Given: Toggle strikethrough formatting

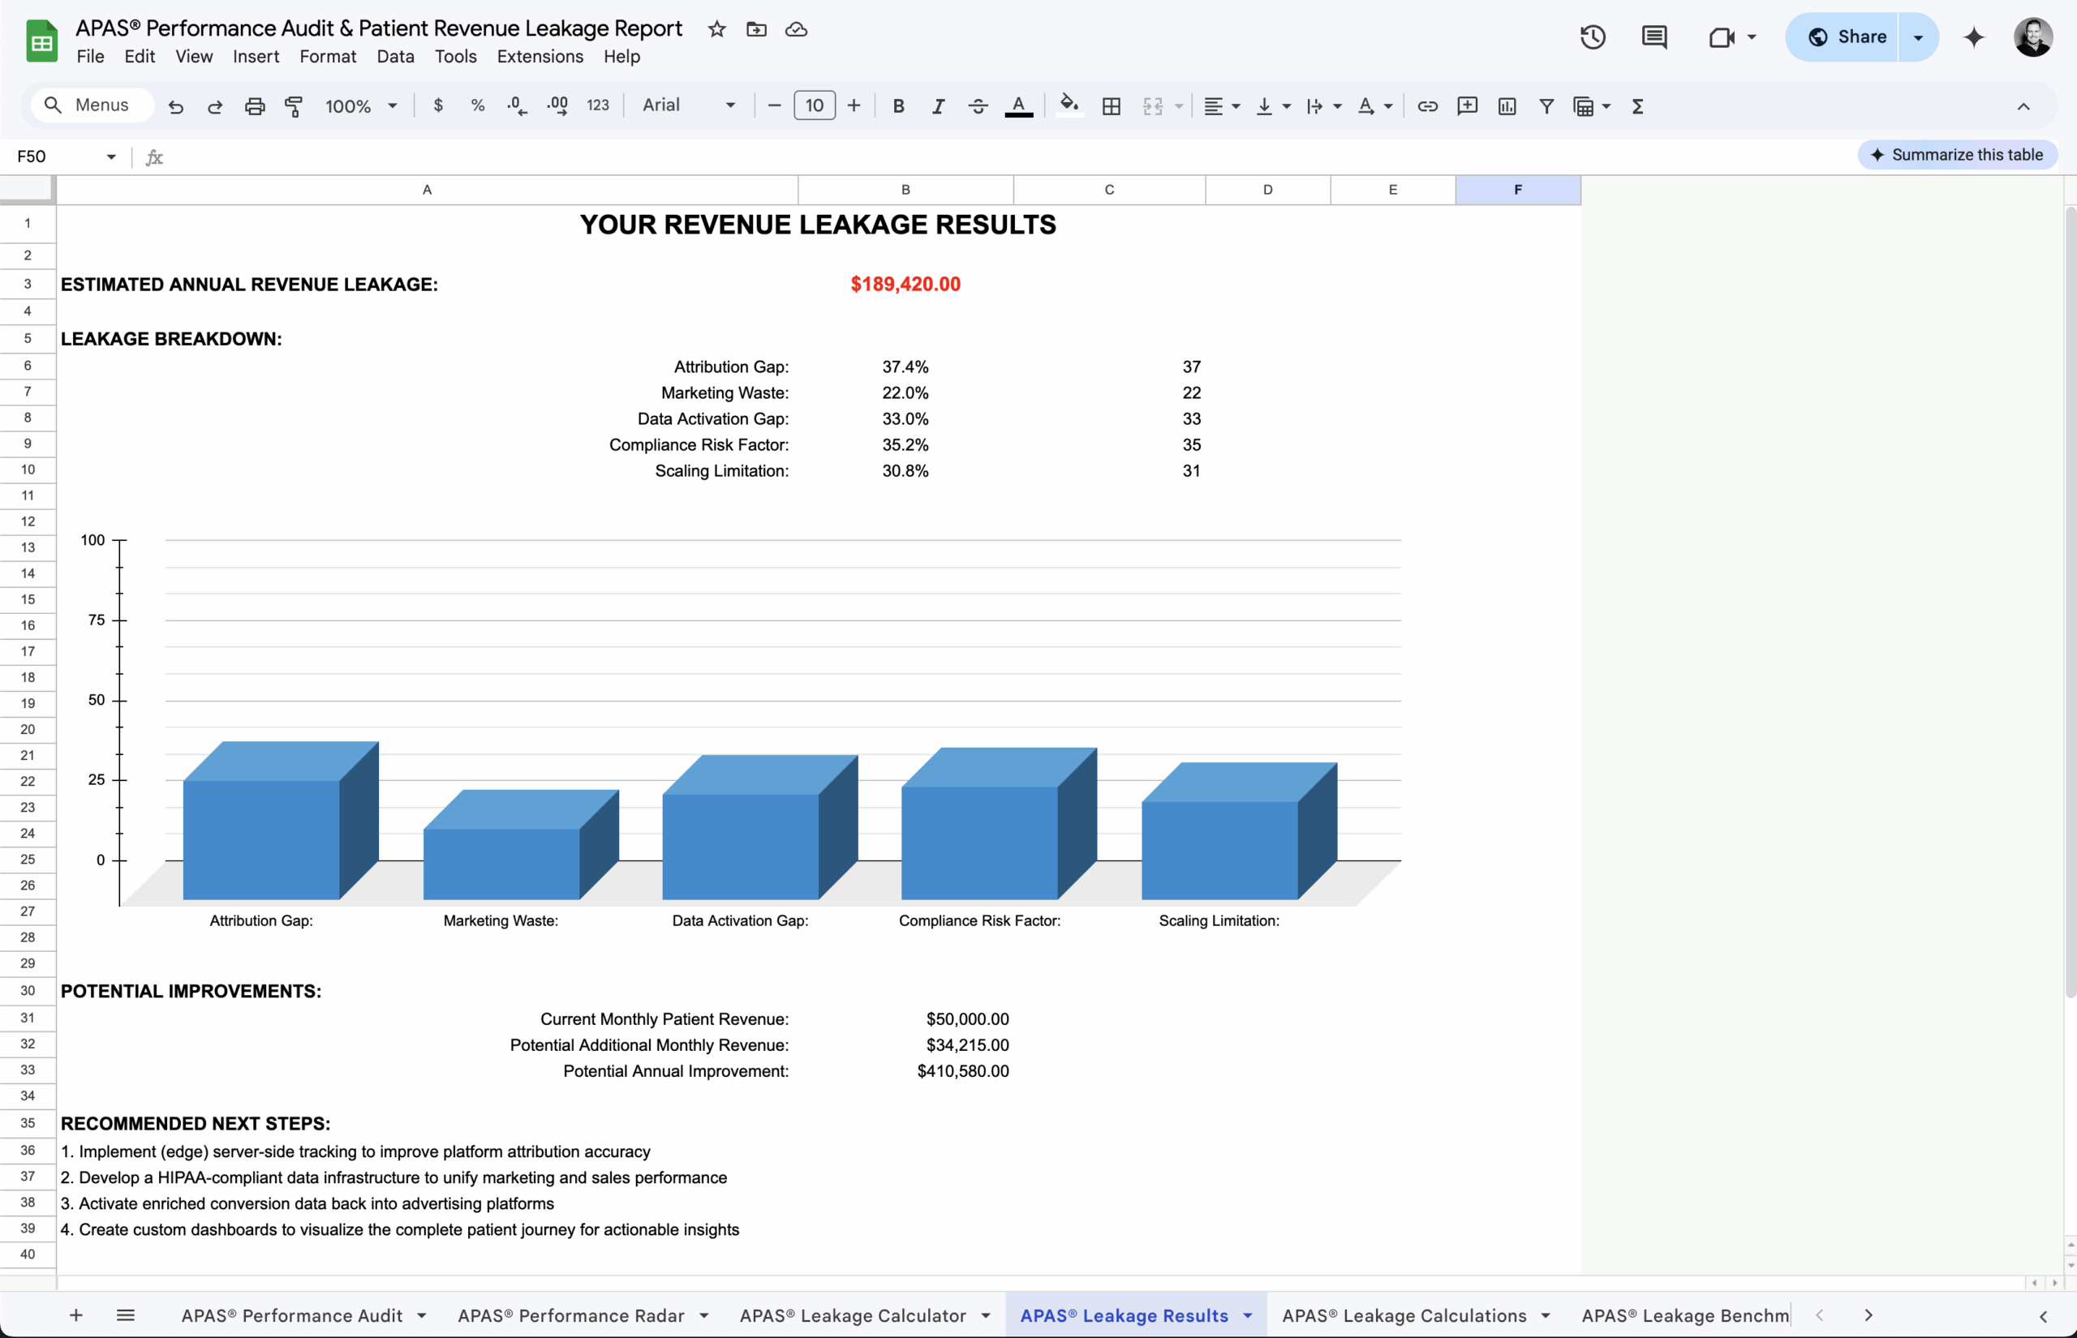Looking at the screenshot, I should [x=978, y=106].
